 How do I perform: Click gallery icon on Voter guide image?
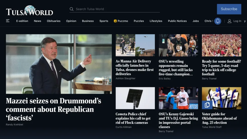click(207, 105)
